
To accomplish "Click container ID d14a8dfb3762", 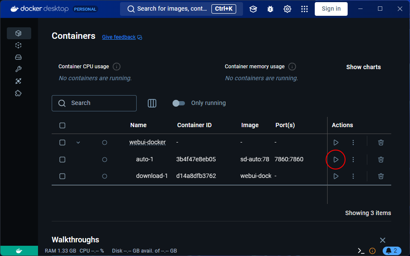I will point(196,176).
